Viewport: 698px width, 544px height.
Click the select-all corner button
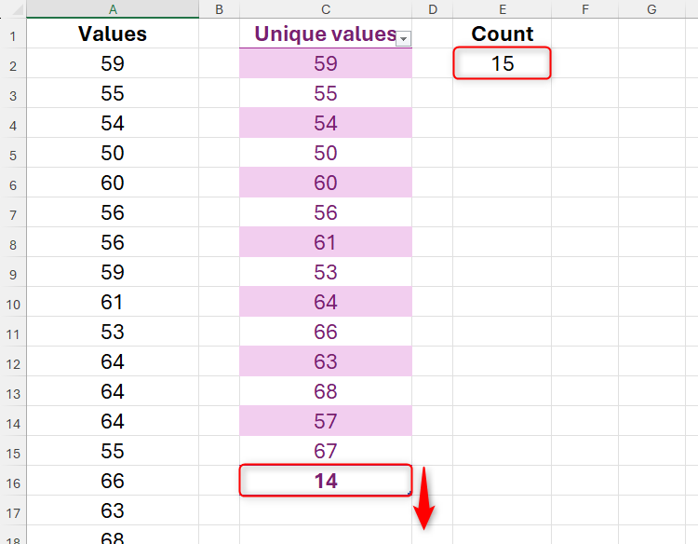pyautogui.click(x=12, y=9)
